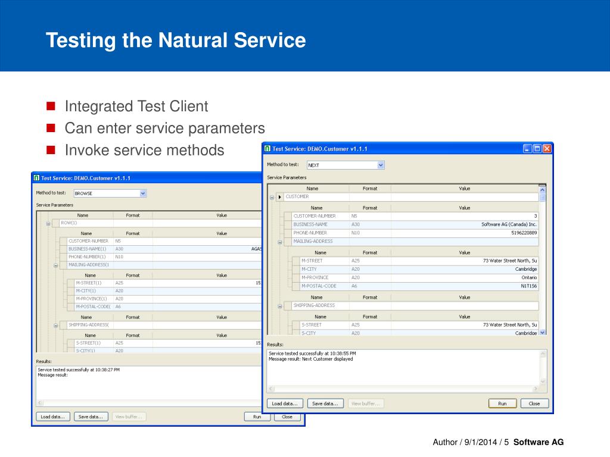Viewport: 610px width, 457px height.
Task: Select S-STREET value 73 Water Street North
Action: [465, 325]
